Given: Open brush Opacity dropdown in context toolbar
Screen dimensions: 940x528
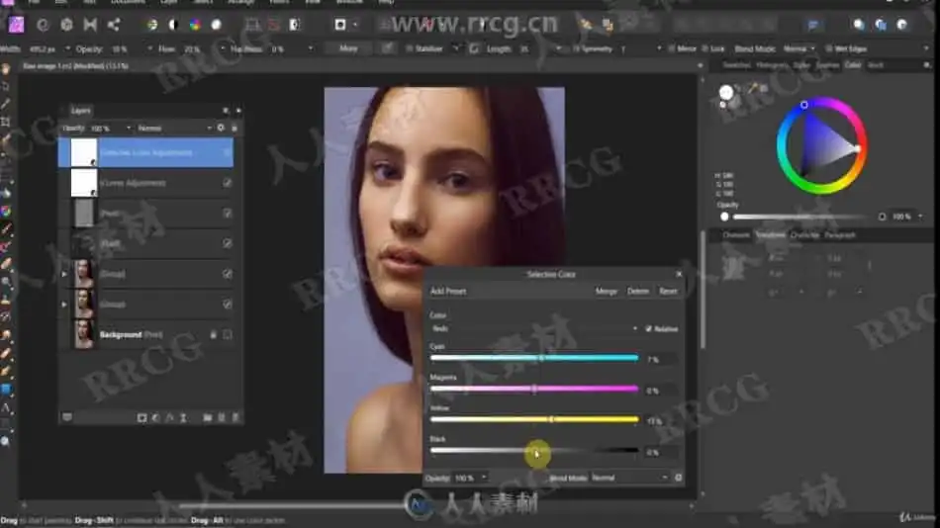Looking at the screenshot, I should [x=149, y=48].
